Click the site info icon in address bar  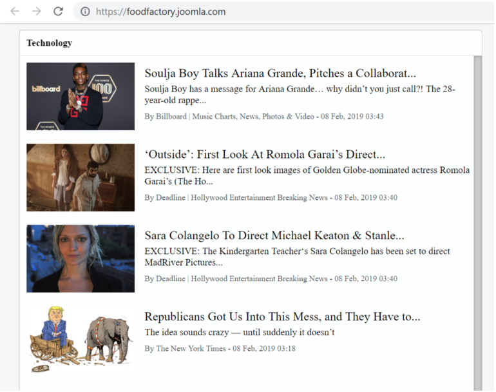(85, 12)
